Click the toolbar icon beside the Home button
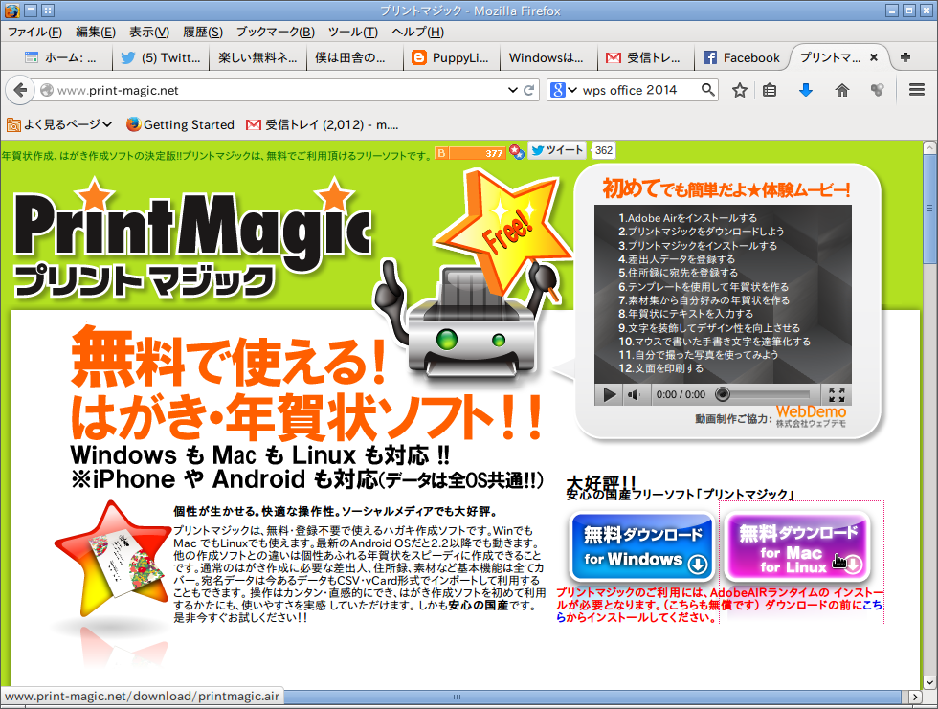This screenshot has width=938, height=709. [x=877, y=90]
